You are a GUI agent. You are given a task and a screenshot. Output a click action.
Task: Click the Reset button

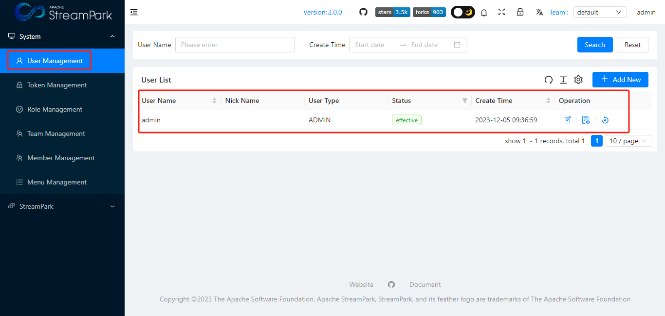632,45
